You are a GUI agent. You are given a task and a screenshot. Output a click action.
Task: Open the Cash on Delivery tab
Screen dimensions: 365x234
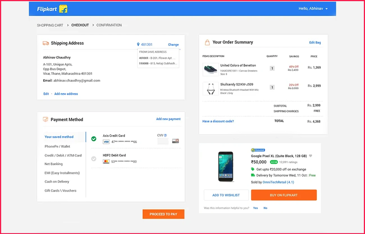pos(57,182)
